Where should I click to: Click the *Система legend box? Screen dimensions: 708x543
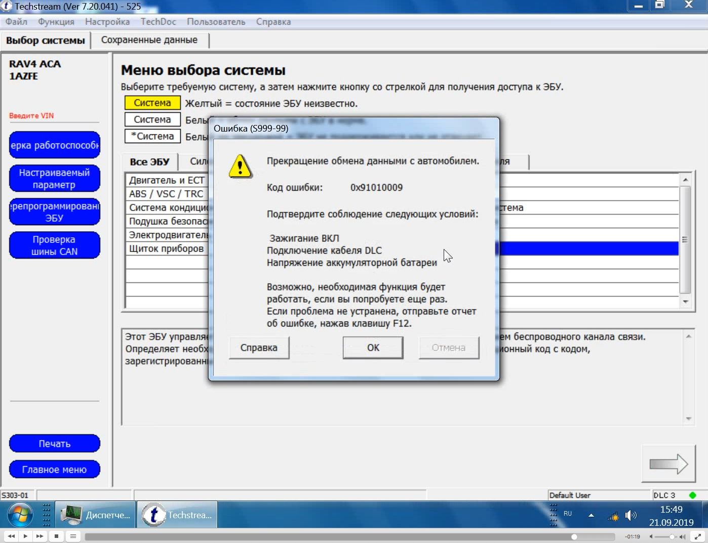(152, 136)
